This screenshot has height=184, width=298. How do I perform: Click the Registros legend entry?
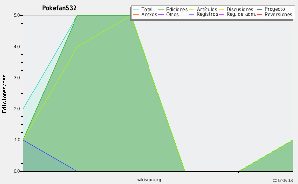[207, 14]
